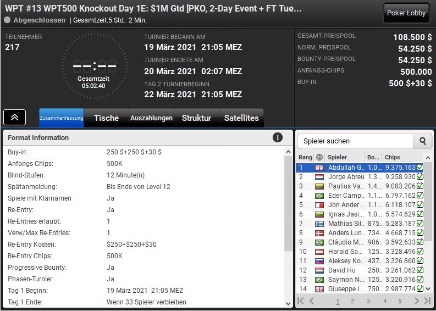Select Saymon N... player name in ranking list
This screenshot has height=311, width=436.
345,280
